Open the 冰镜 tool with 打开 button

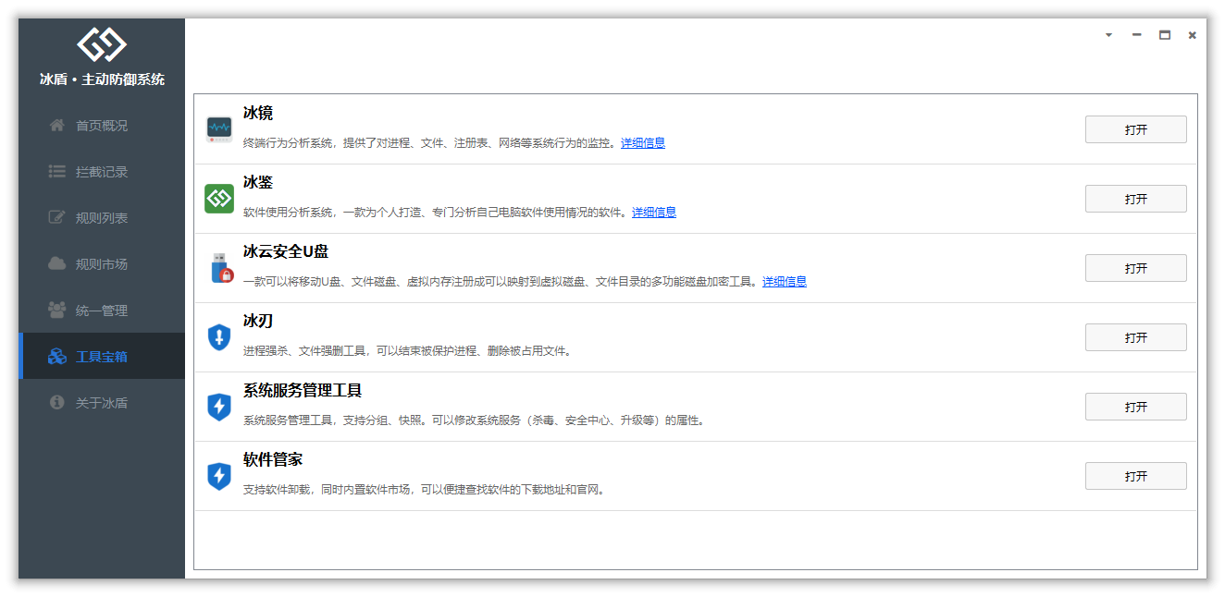click(x=1135, y=129)
